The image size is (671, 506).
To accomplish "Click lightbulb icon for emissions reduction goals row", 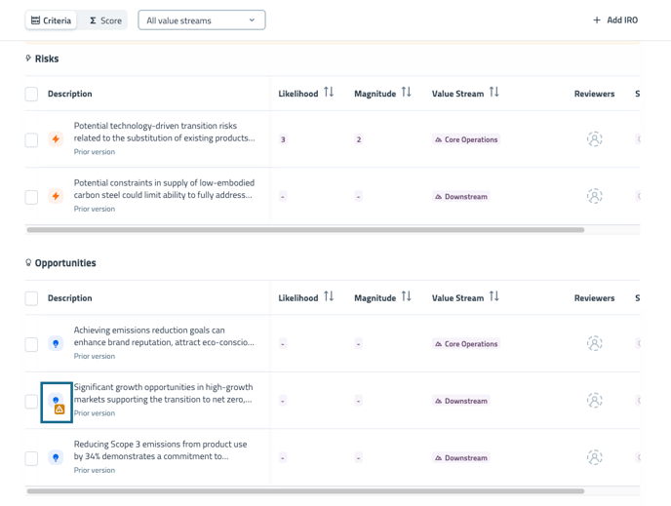I will click(56, 344).
